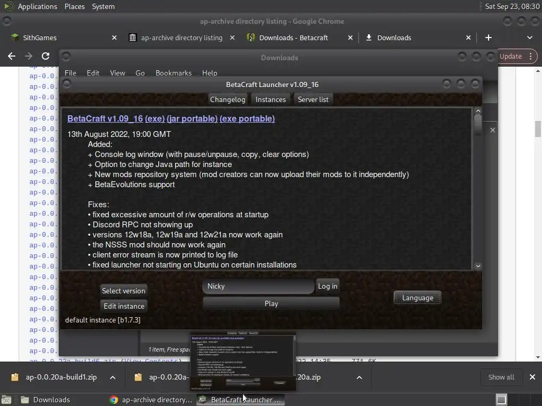Viewport: 542px width, 406px height.
Task: Click changelog scrollbar down arrow
Action: point(478,266)
